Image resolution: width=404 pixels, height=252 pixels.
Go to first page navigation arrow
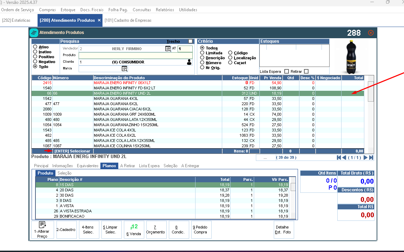tap(339, 157)
